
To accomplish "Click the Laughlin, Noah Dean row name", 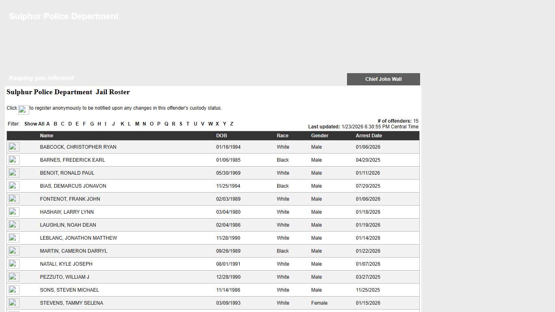I will click(68, 225).
